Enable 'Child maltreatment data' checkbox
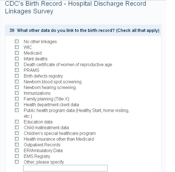This screenshot has height=172, width=175. coord(17,127)
